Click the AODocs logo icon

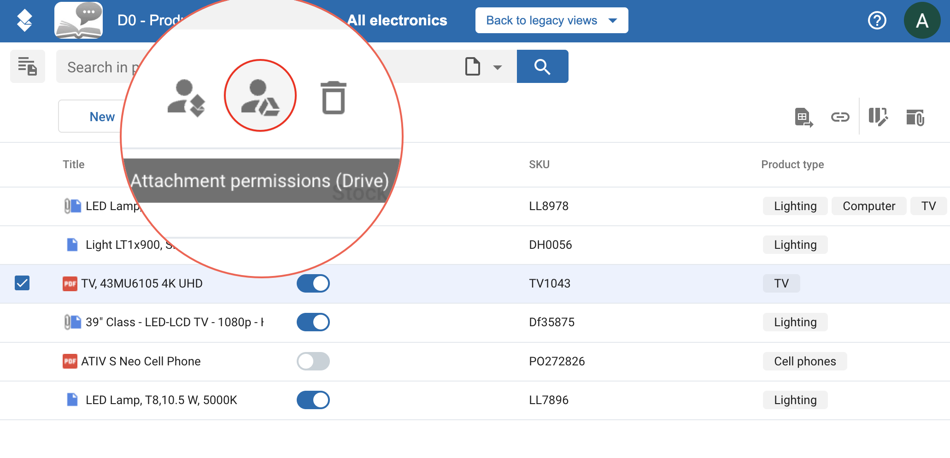pyautogui.click(x=24, y=21)
